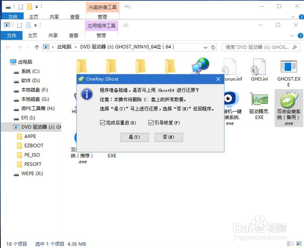Screen dimensions: 304x248
Task: Select the GHOST.EXE file icon
Action: click(289, 73)
